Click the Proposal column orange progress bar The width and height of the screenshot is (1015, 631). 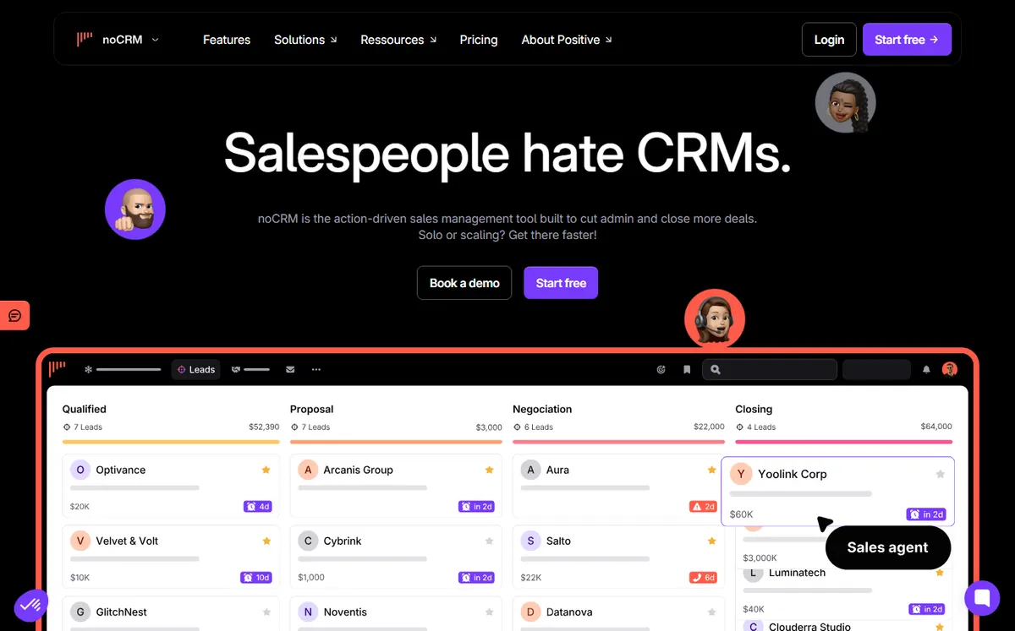(x=396, y=441)
